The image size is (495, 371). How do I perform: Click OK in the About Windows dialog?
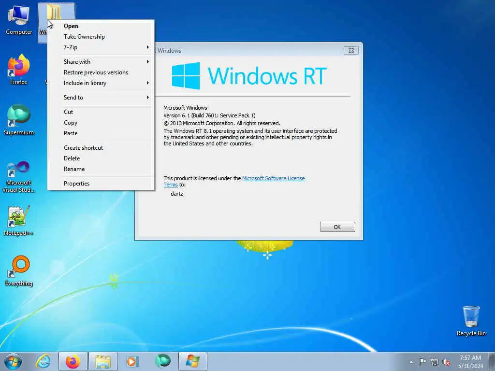tap(337, 227)
